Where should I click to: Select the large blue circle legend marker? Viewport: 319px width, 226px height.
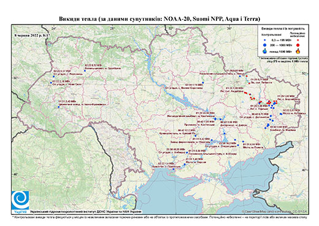(265, 45)
